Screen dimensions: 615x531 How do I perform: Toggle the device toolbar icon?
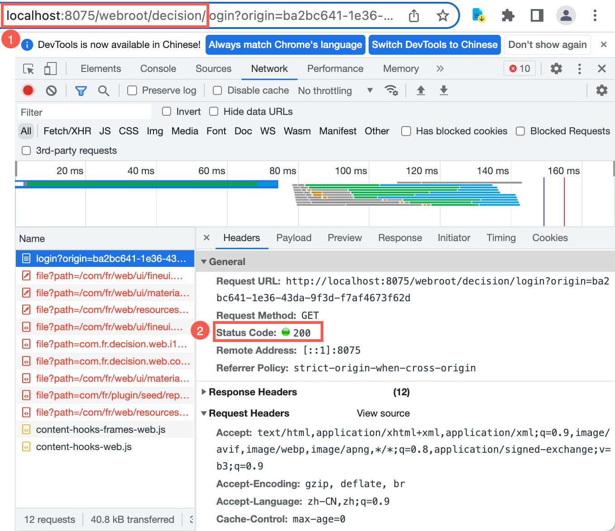click(x=50, y=68)
